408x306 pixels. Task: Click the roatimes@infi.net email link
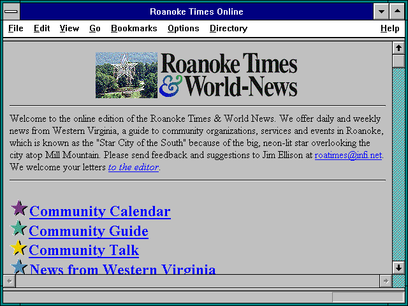tap(348, 155)
